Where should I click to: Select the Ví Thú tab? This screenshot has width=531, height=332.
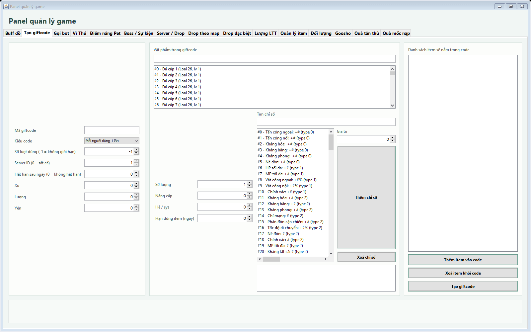click(x=79, y=33)
